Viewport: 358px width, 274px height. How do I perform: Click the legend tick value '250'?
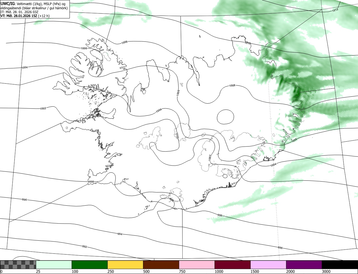point(111,271)
